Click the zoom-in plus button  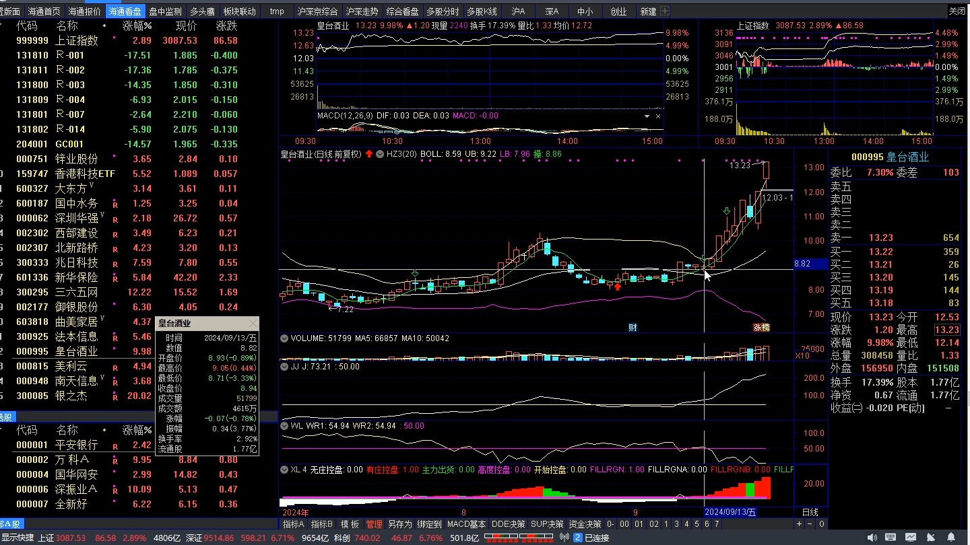pos(800,524)
